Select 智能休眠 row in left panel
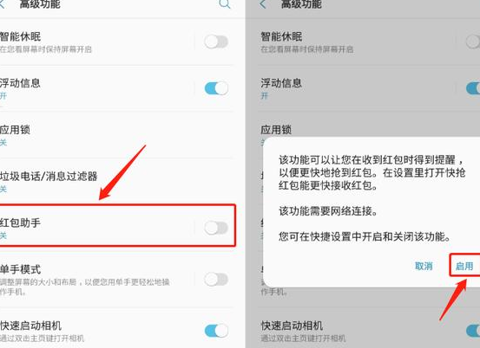The width and height of the screenshot is (480, 348). (x=116, y=42)
